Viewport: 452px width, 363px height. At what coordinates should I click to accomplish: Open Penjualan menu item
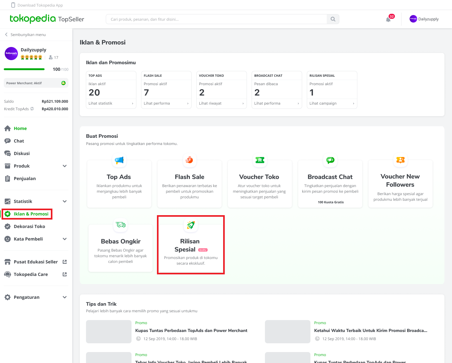pos(25,179)
